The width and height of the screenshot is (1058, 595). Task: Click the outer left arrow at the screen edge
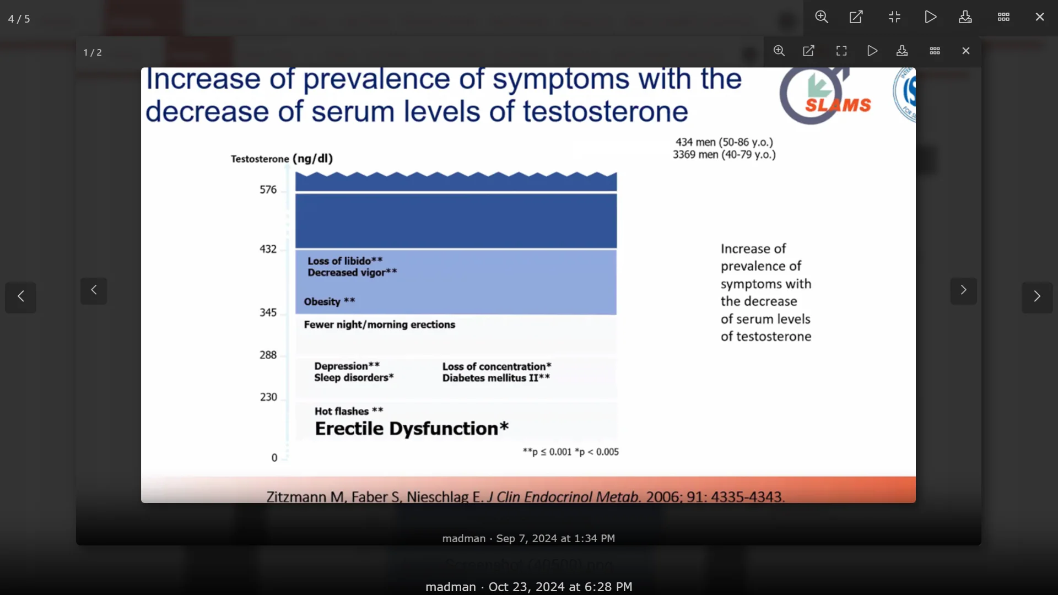tap(20, 297)
